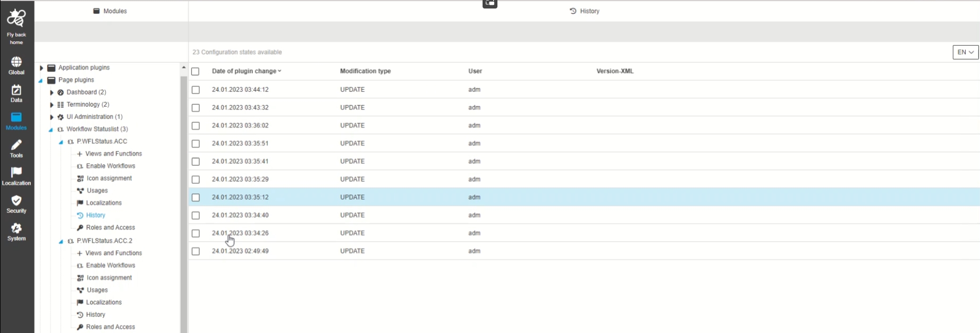This screenshot has height=333, width=980.
Task: Toggle the select-all checkbox in table header
Action: coord(195,71)
